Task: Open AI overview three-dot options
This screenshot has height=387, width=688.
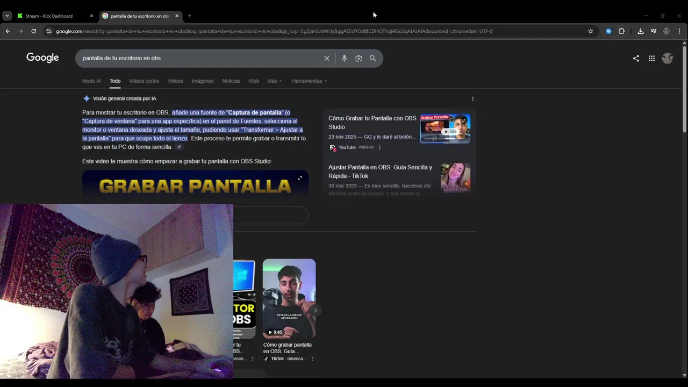Action: 472,99
